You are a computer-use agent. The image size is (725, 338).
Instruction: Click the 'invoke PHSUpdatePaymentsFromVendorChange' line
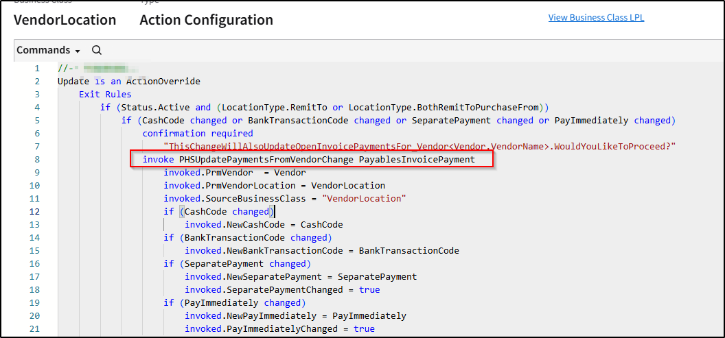click(308, 159)
